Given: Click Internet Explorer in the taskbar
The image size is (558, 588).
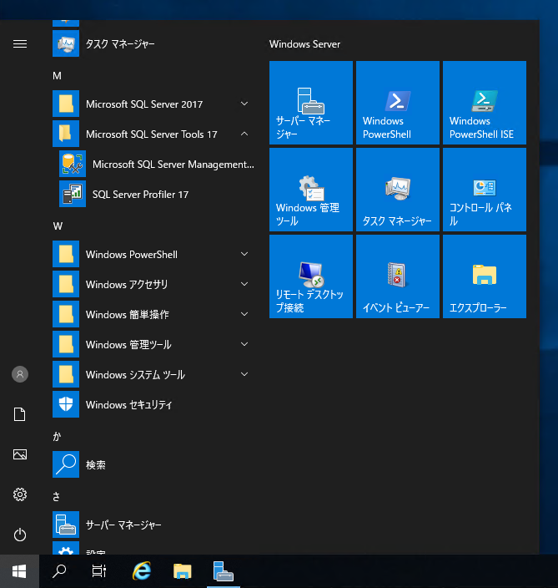Looking at the screenshot, I should pos(143,571).
